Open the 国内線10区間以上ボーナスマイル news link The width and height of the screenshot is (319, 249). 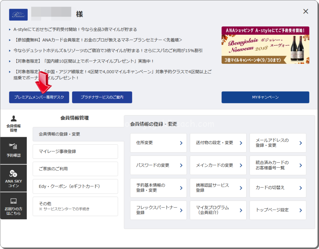coord(84,61)
